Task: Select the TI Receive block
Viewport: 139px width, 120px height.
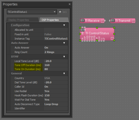Action: (92, 21)
